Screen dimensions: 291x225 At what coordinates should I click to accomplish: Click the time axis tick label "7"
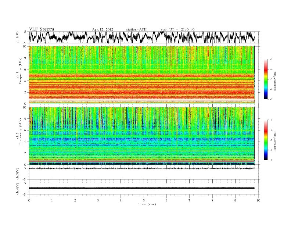pyautogui.click(x=190, y=200)
